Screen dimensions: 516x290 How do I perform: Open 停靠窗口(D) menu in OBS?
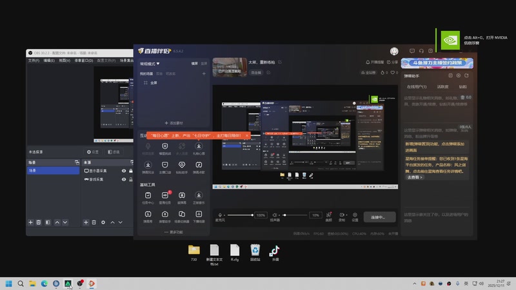84,61
